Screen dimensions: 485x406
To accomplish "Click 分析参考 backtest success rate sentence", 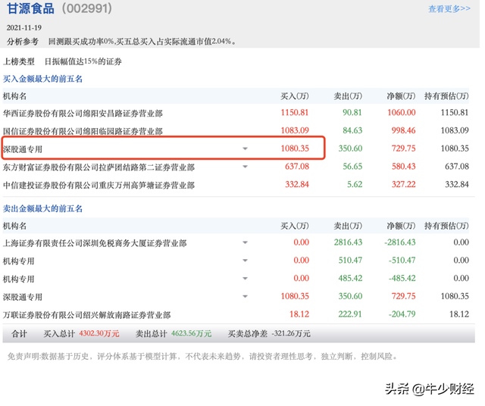I will (x=142, y=42).
